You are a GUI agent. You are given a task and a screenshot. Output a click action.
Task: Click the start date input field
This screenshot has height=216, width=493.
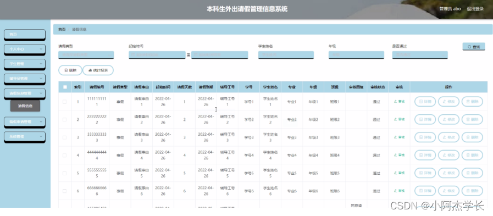pyautogui.click(x=157, y=55)
